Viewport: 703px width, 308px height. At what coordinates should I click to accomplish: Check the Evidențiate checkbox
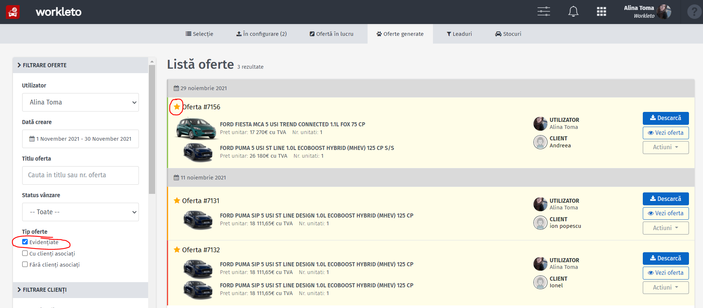coord(25,242)
